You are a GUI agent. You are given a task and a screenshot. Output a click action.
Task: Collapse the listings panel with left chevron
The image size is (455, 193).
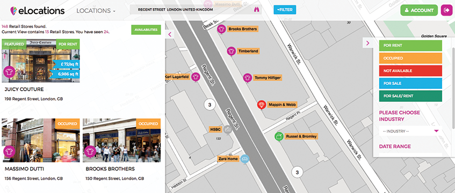click(x=170, y=34)
